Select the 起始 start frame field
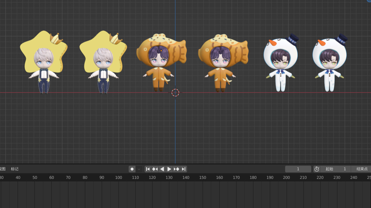This screenshot has height=208, width=371. (335, 169)
